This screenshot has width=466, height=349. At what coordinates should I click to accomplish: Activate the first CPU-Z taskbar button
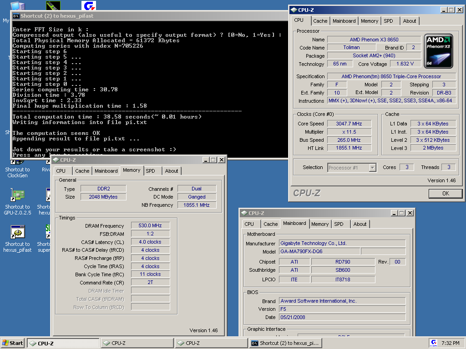tap(63, 343)
